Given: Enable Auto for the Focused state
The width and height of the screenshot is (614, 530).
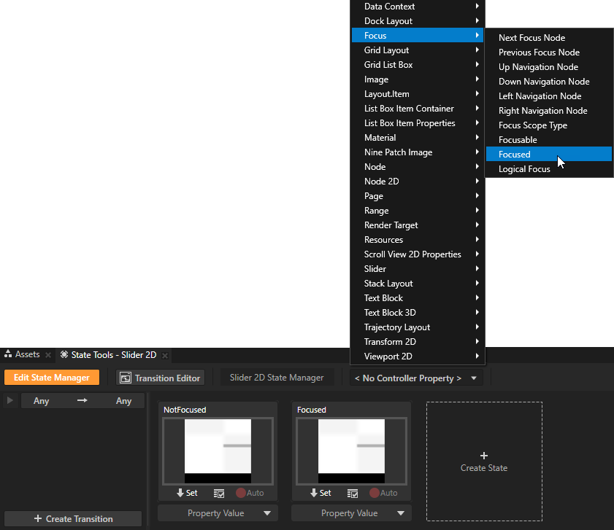Looking at the screenshot, I should tap(374, 493).
